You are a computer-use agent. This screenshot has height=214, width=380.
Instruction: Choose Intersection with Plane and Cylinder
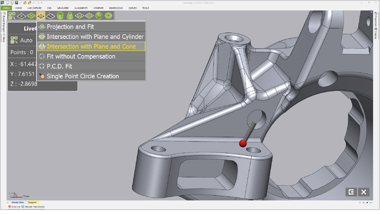91,37
